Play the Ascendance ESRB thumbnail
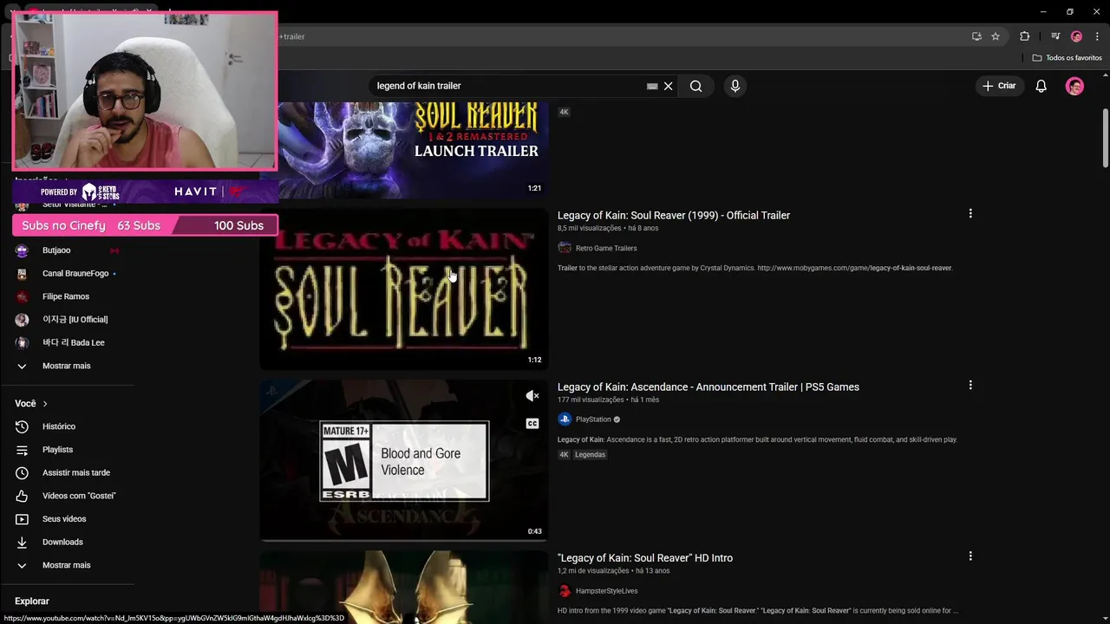1110x624 pixels. pos(404,460)
